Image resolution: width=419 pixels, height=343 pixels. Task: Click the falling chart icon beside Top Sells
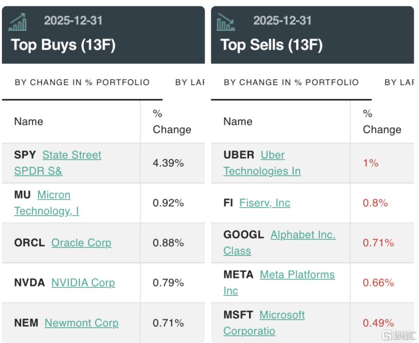pos(225,22)
